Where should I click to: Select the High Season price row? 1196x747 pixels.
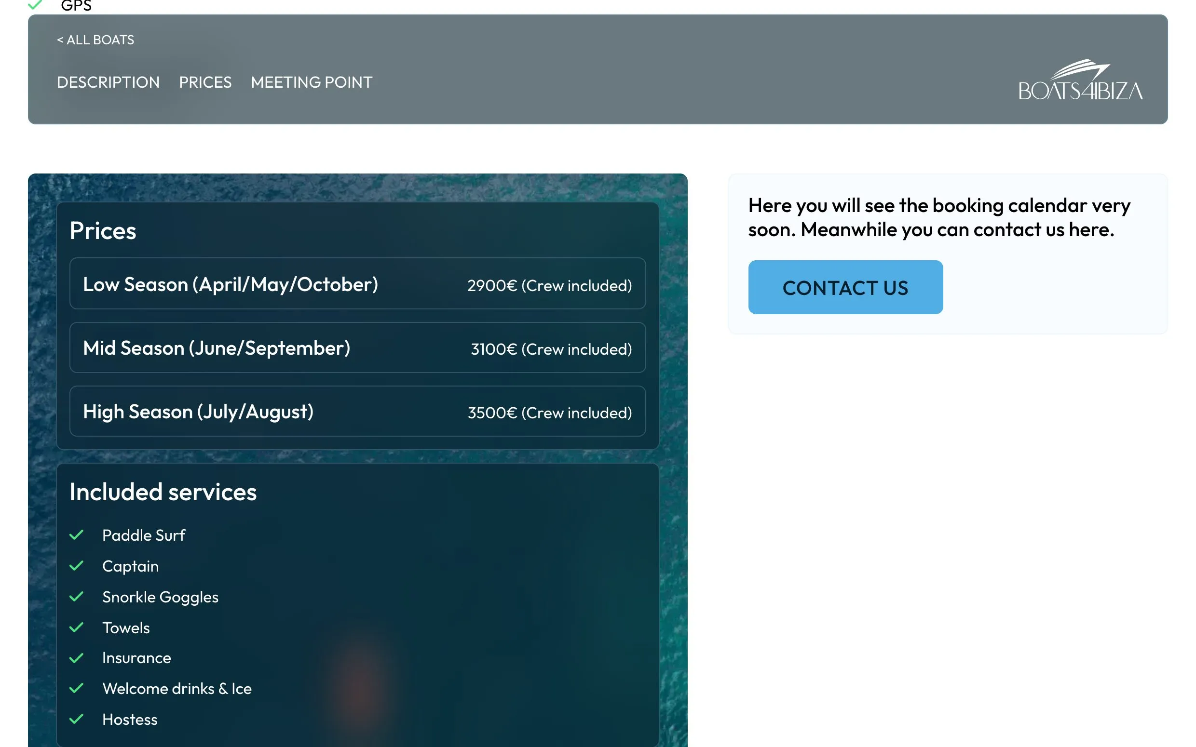click(x=357, y=412)
